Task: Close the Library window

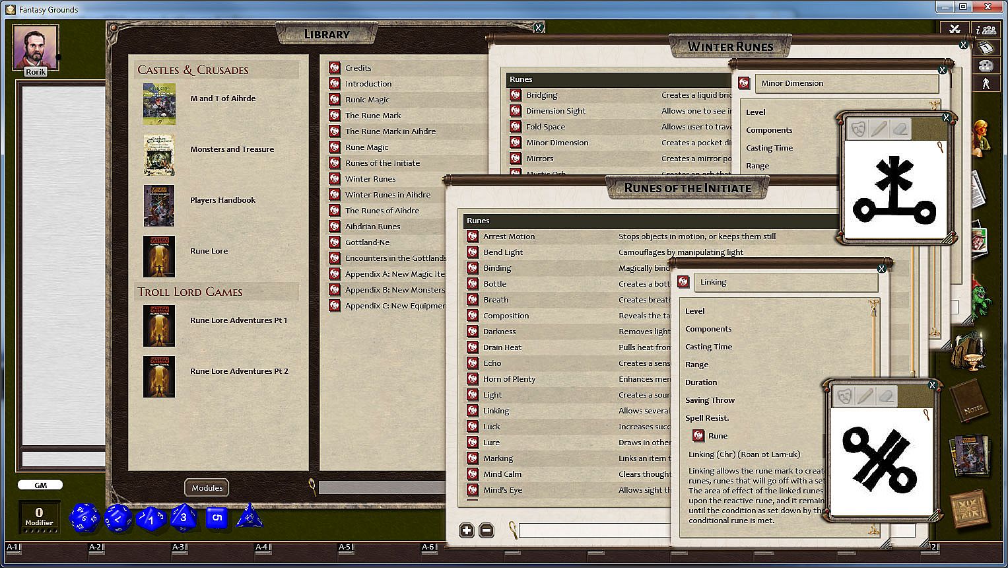Action: (539, 28)
